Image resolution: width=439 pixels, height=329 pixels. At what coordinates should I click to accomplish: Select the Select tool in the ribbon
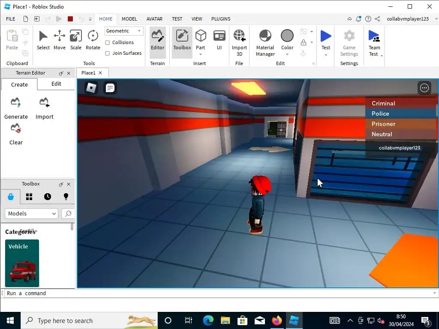click(x=43, y=41)
